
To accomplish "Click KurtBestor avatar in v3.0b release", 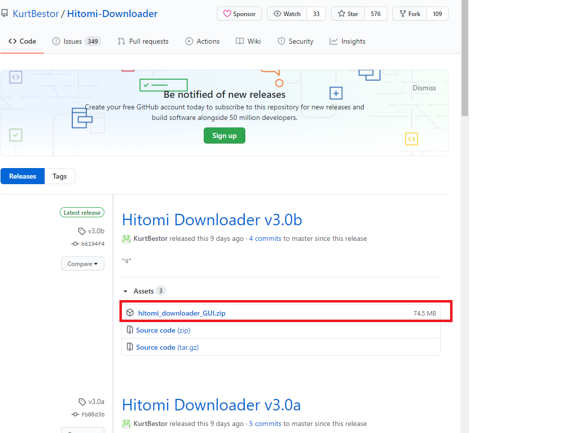I will [126, 239].
